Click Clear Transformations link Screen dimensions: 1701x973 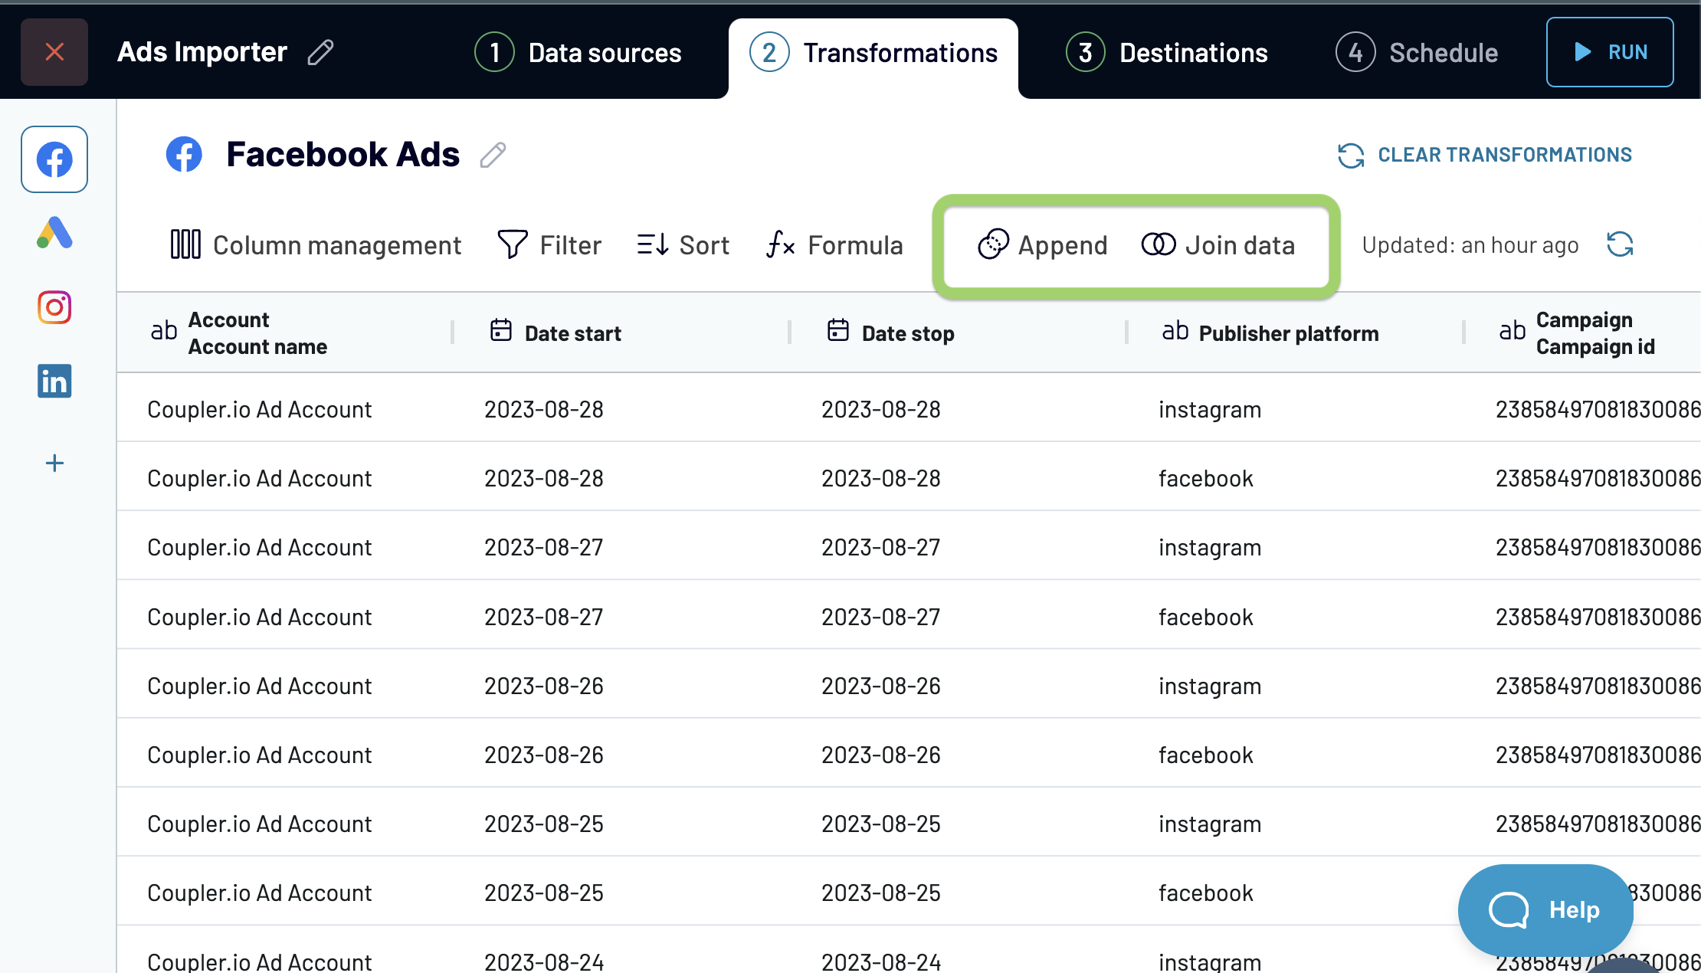tap(1485, 155)
